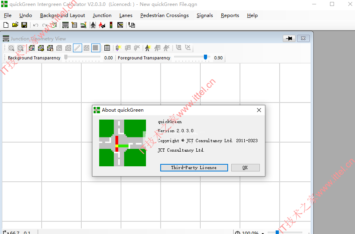Viewport: 355px width, 234px height.
Task: Click the junction image in About dialog
Action: (123, 143)
